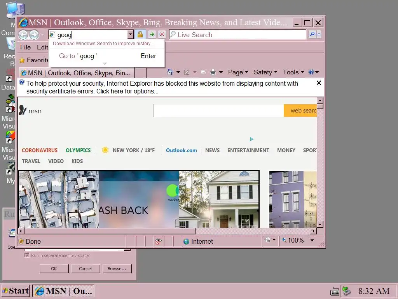Close the security information bar

coord(319,83)
